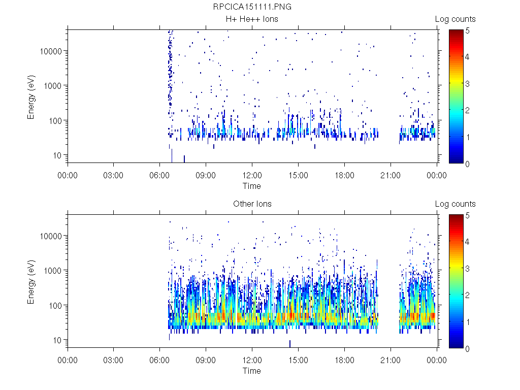The image size is (520, 390).
Task: Click the bottom plot's 'Energy (eV)' axis label
Action: coord(31,282)
